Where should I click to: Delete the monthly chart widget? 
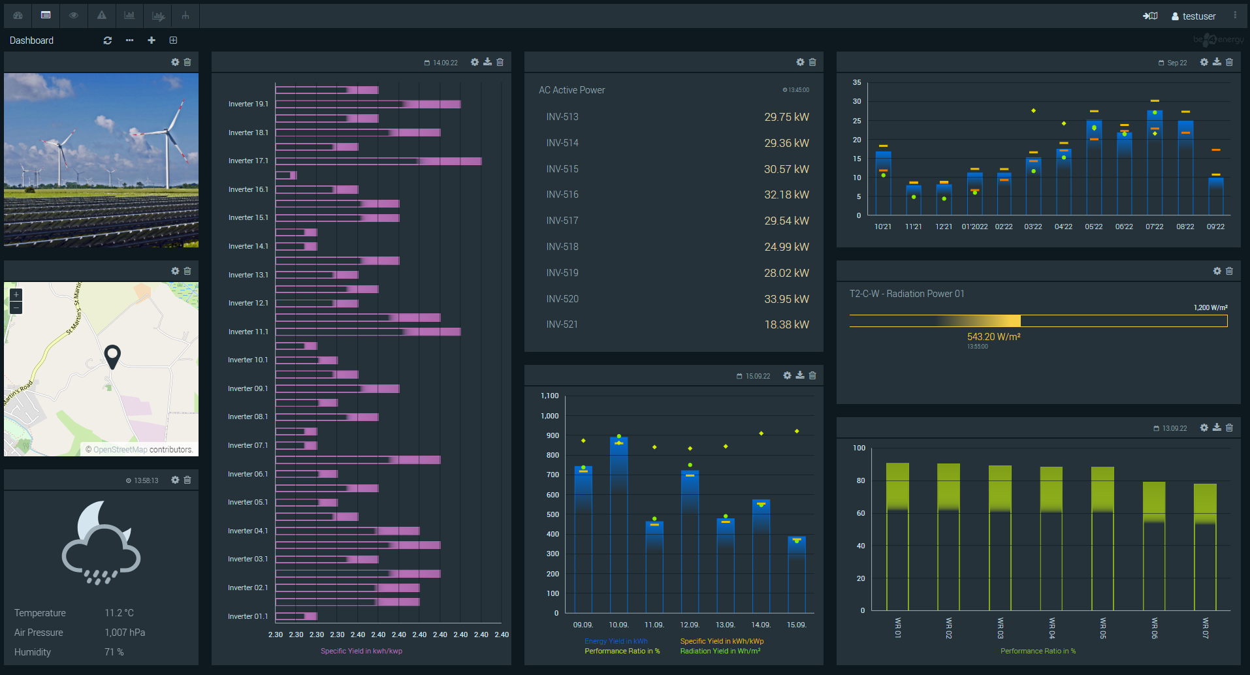coord(1229,62)
